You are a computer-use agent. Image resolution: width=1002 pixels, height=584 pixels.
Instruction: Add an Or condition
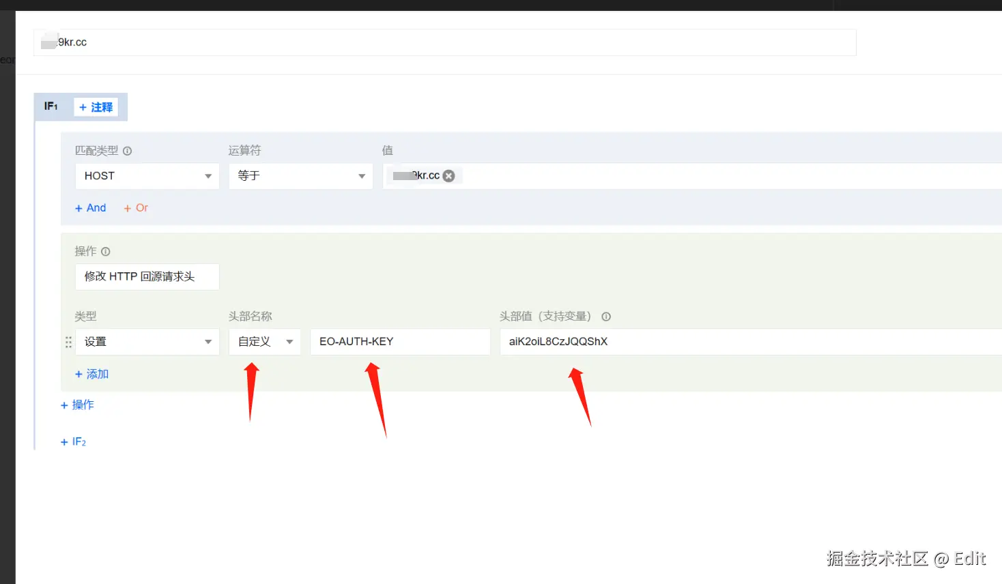click(134, 207)
